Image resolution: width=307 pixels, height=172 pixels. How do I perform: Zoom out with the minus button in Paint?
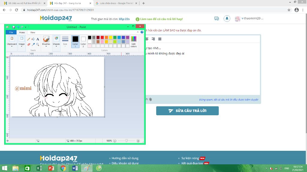[115, 141]
